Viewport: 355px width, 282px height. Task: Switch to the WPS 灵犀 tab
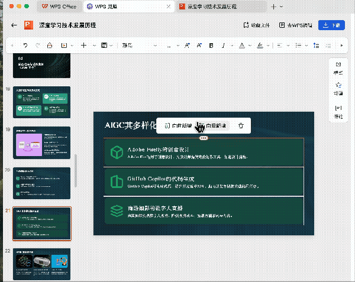tap(129, 7)
